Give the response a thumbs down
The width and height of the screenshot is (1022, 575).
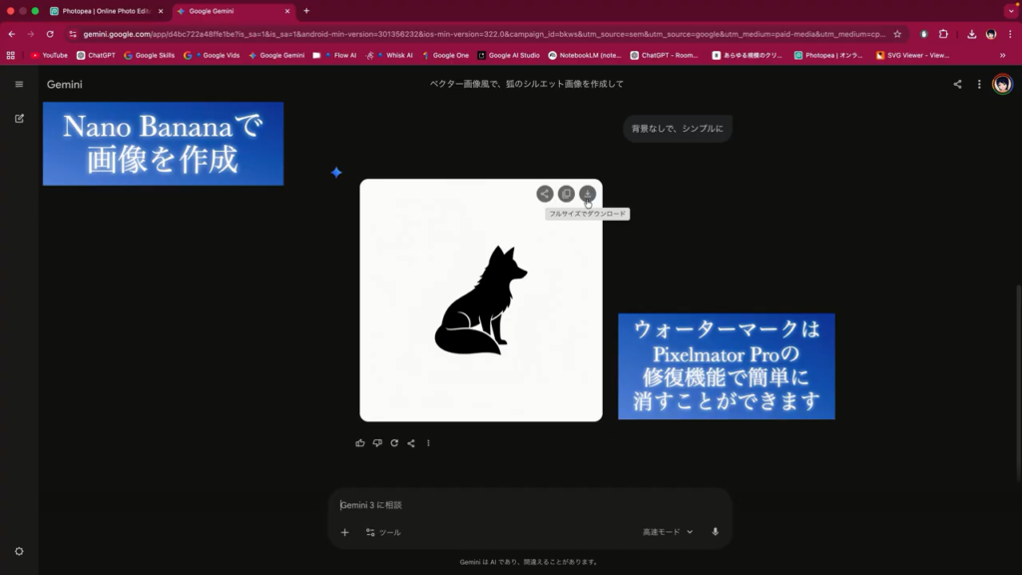pyautogui.click(x=377, y=443)
